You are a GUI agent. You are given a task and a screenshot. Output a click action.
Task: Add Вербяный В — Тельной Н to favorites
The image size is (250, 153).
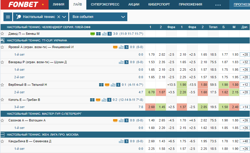[x=2, y=85]
